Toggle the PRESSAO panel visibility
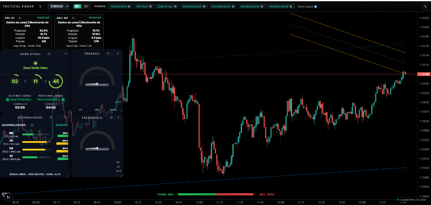The height and width of the screenshot is (205, 431). tap(144, 6)
